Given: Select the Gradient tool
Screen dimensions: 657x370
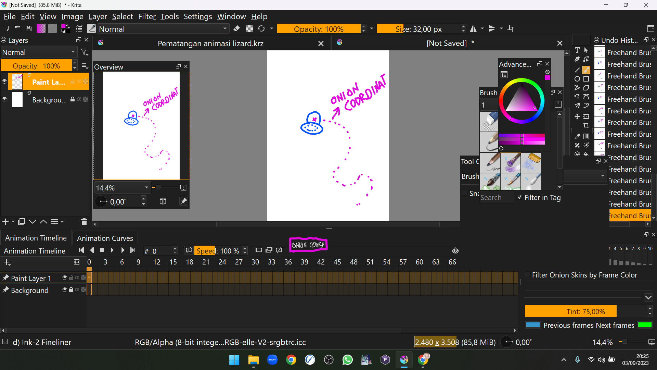Looking at the screenshot, I should [x=586, y=136].
